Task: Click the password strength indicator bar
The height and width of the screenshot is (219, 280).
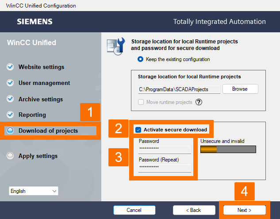Action: pos(228,150)
